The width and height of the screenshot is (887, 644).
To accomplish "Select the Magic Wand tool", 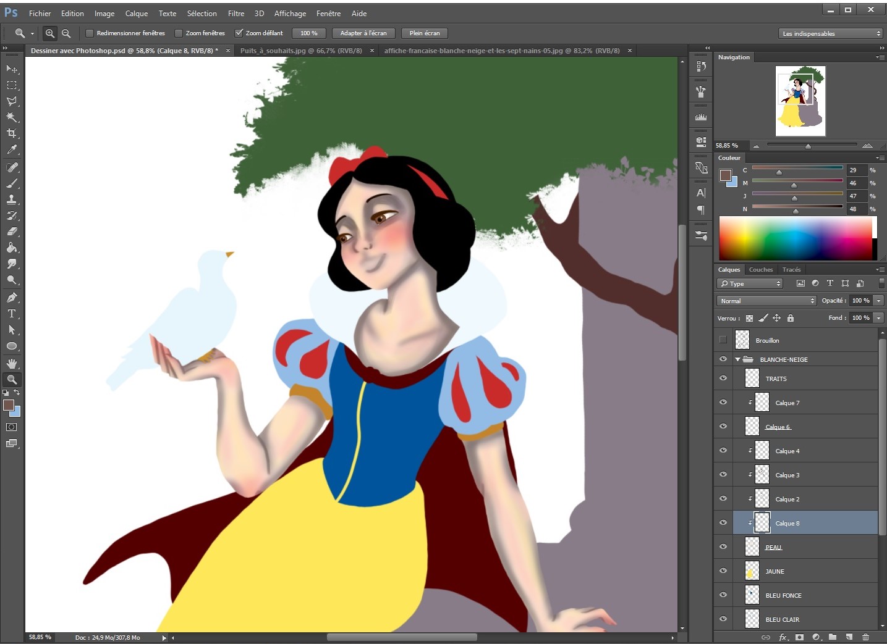I will click(12, 117).
